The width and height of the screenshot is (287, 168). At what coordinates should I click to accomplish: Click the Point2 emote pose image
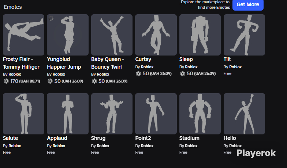[x=156, y=114]
